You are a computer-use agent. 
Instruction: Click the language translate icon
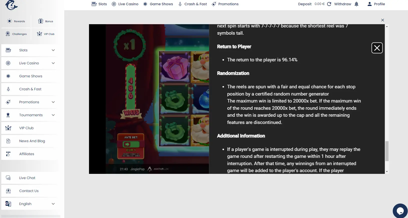(x=8, y=204)
